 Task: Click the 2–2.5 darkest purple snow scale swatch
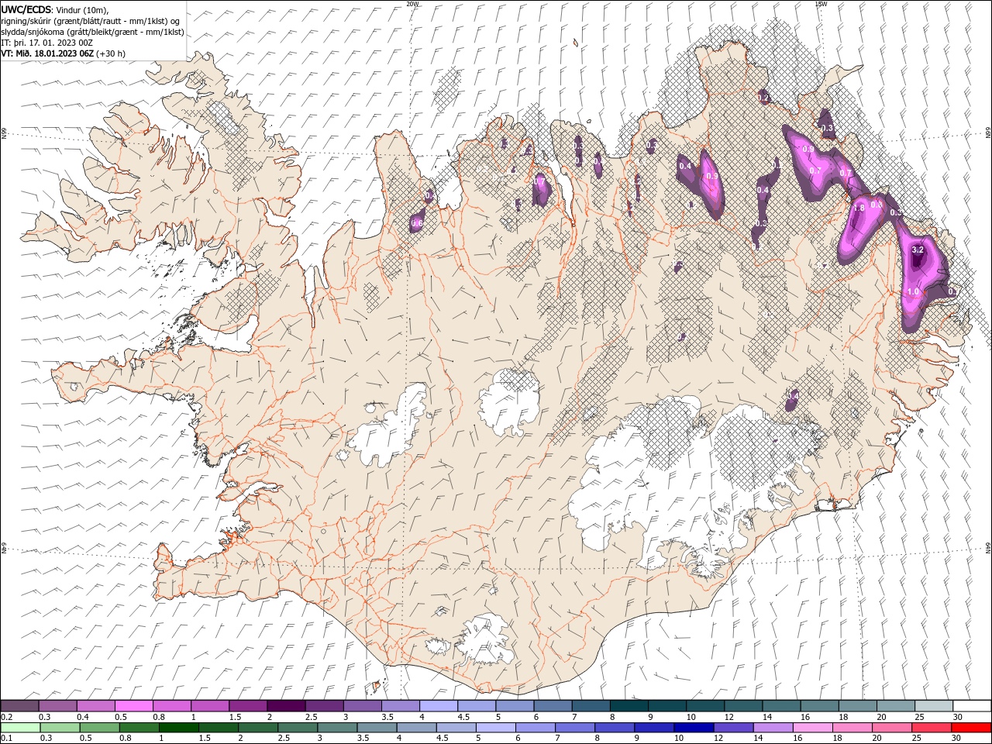(x=285, y=706)
